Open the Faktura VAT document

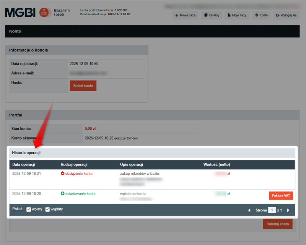pyautogui.click(x=281, y=195)
